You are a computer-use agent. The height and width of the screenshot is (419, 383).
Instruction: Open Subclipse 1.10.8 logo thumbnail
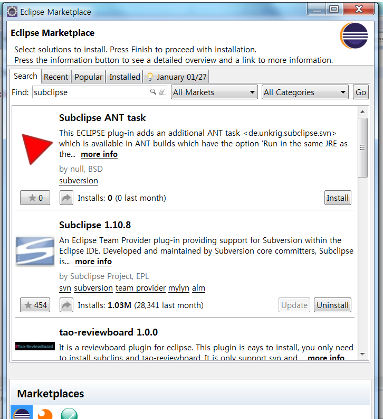[35, 251]
